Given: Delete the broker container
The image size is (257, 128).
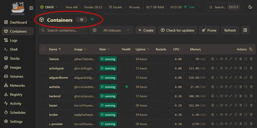Looking at the screenshot, I should click(251, 114).
